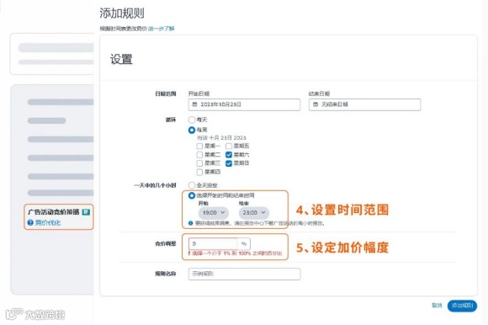This screenshot has width=488, height=325.
Task: Check the 星期三 checkbox
Action: tap(199, 163)
